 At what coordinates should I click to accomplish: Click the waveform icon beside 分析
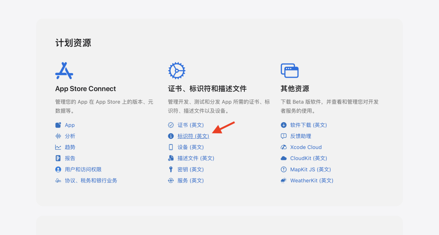tap(58, 136)
